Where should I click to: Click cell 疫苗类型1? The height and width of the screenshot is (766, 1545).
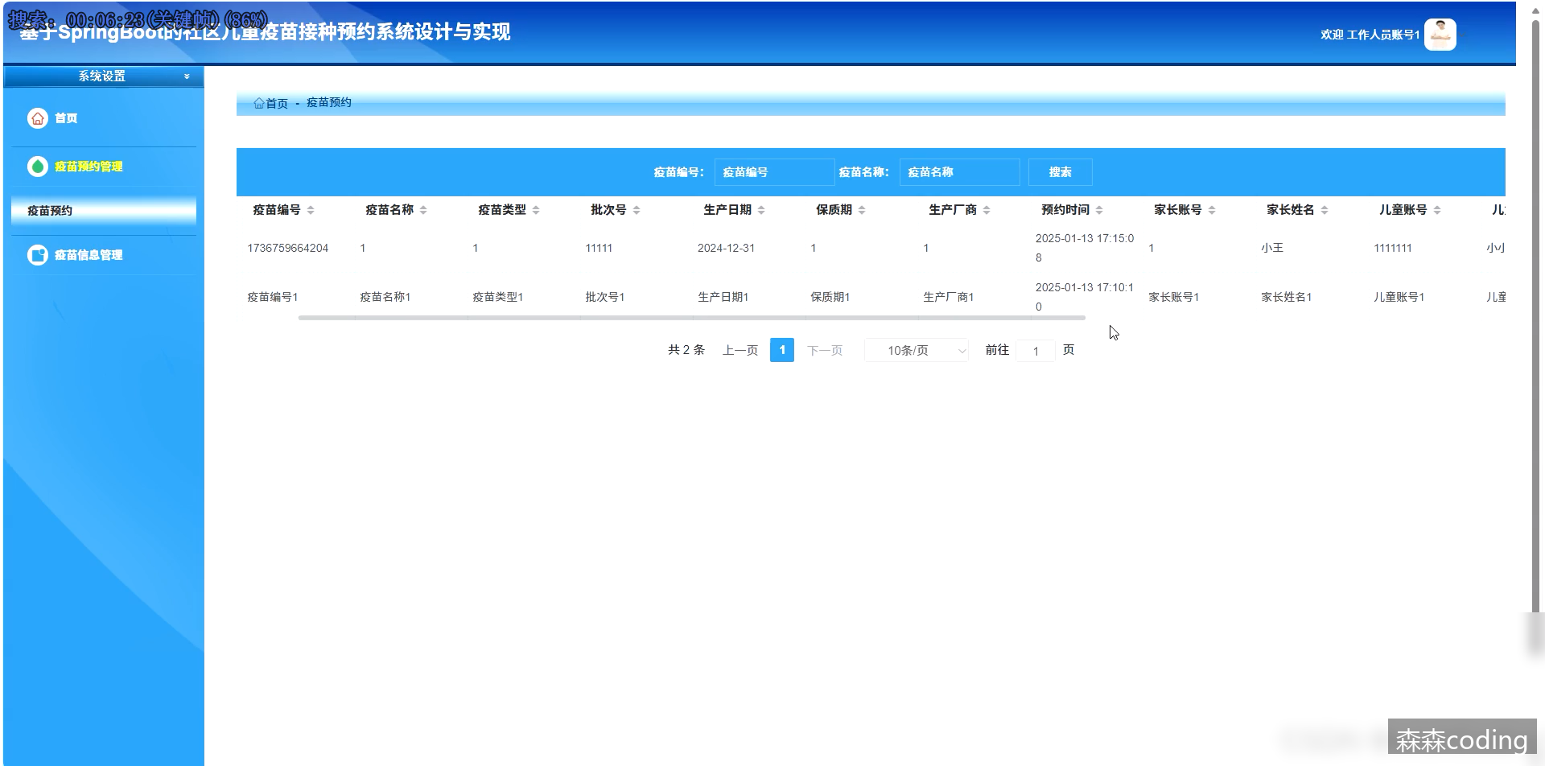[x=498, y=297]
